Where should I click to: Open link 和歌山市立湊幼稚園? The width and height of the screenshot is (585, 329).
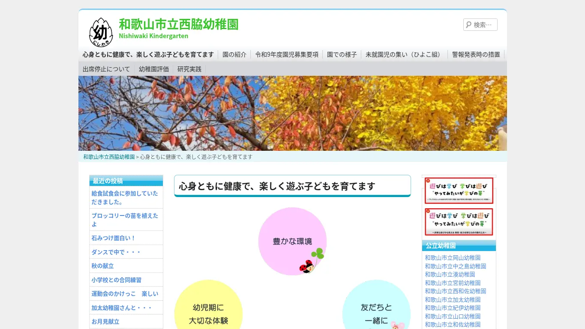(x=450, y=275)
